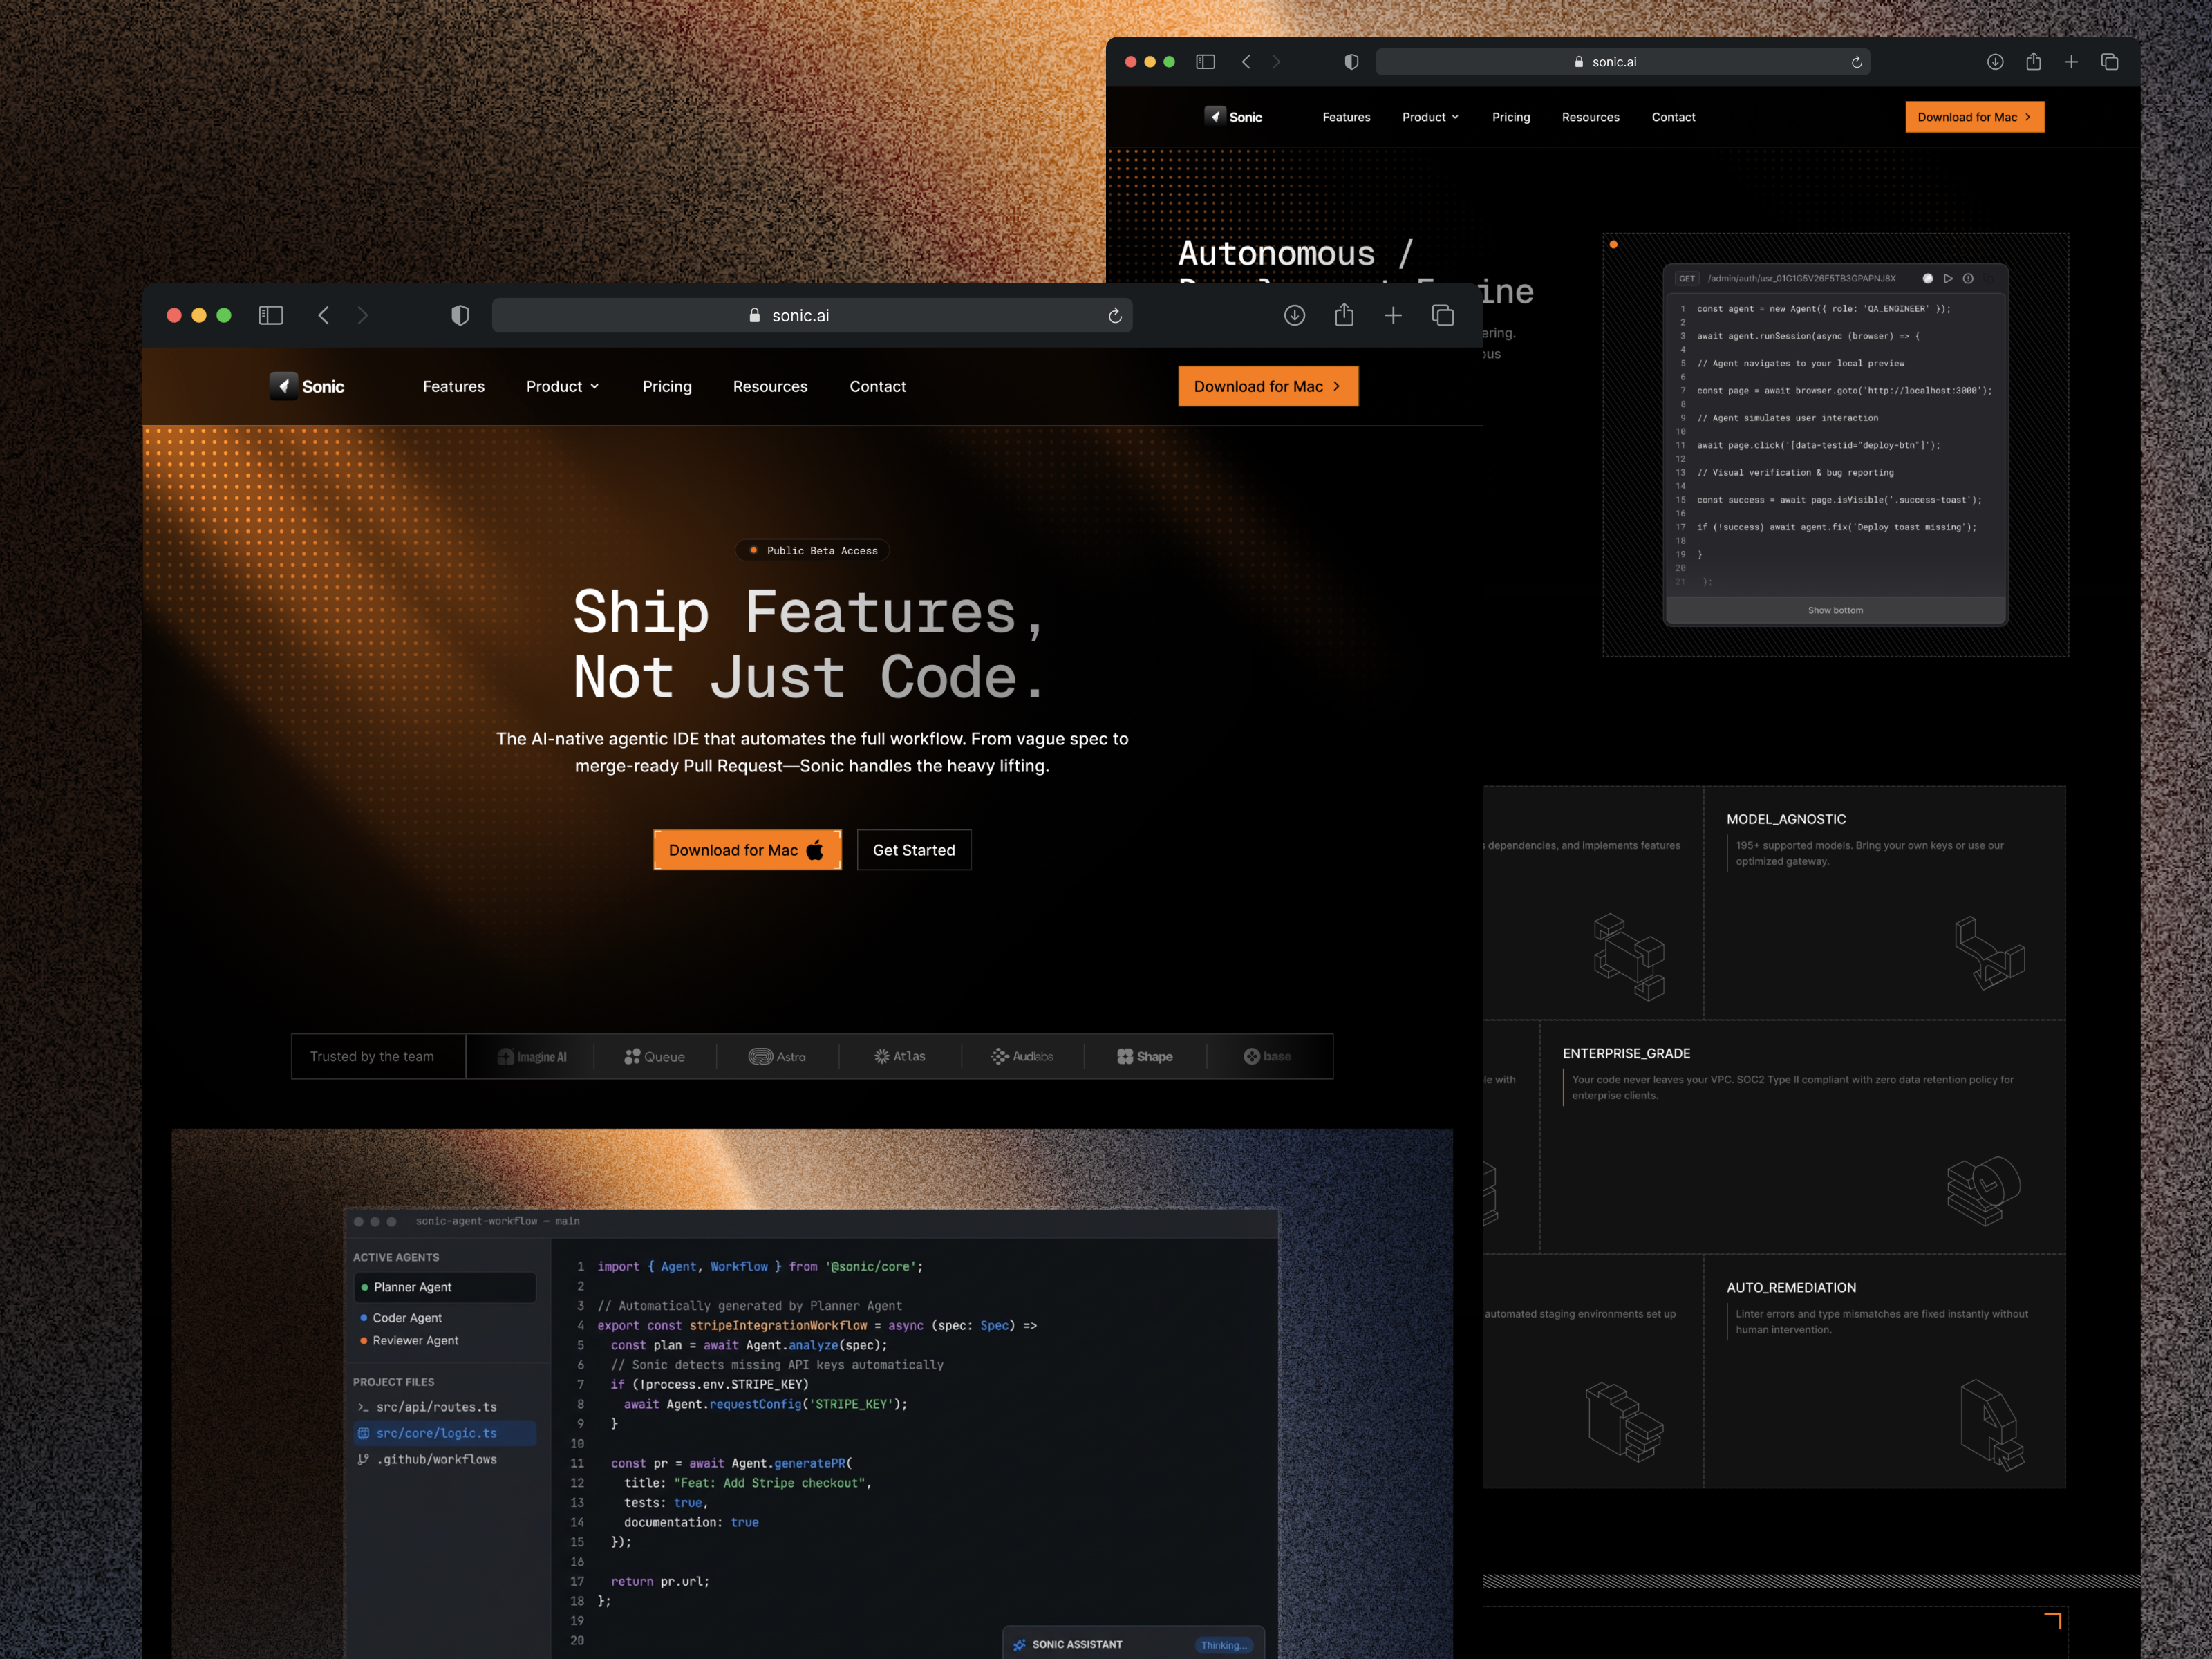
Task: Go back in the back browser window
Action: tap(1246, 62)
